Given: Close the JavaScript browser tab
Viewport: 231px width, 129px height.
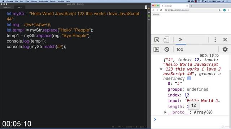Looking at the screenshot, I should coord(187,6).
